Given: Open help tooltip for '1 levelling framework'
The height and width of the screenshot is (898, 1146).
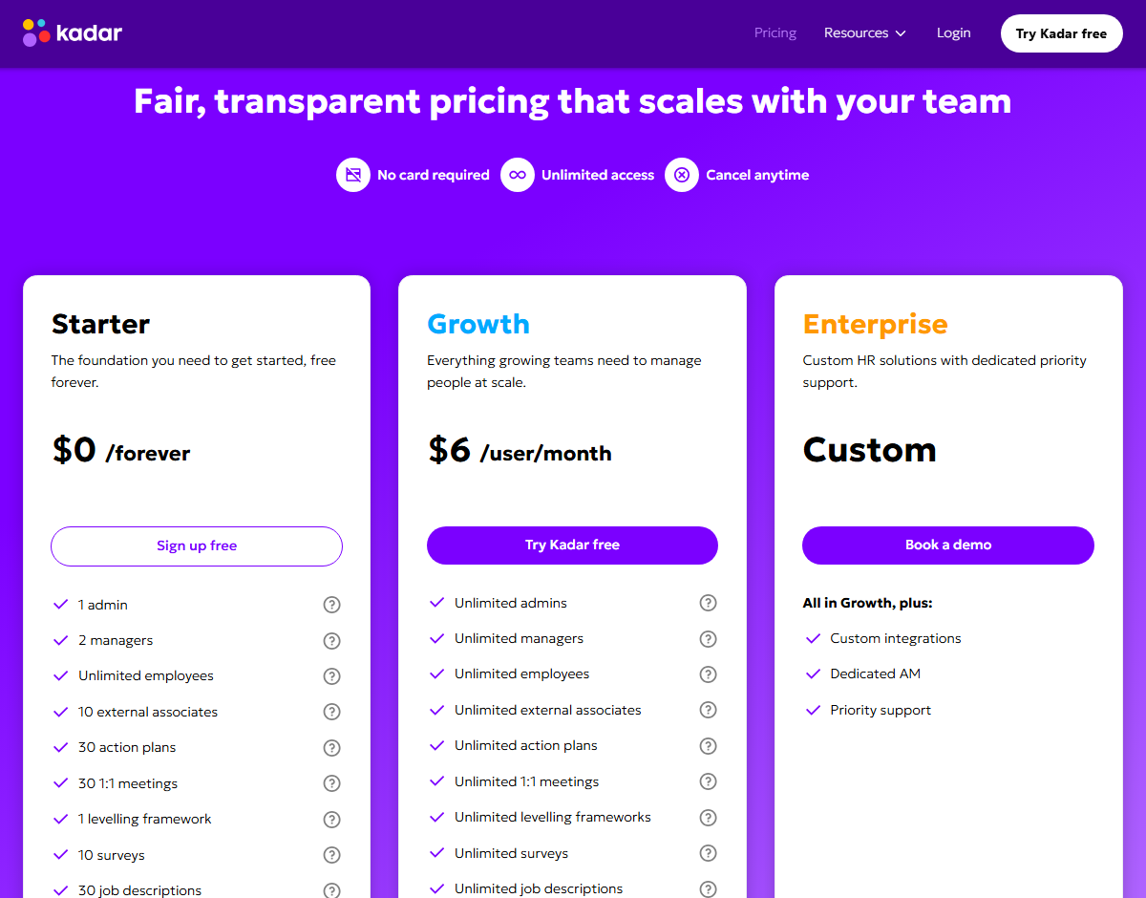Looking at the screenshot, I should [x=331, y=819].
